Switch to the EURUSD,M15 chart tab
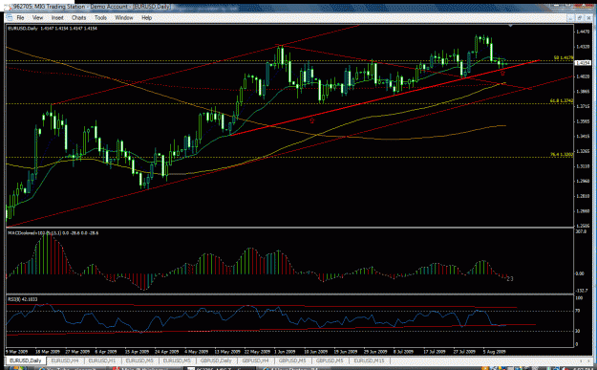Screen dimensions: 597x370 coord(369,360)
